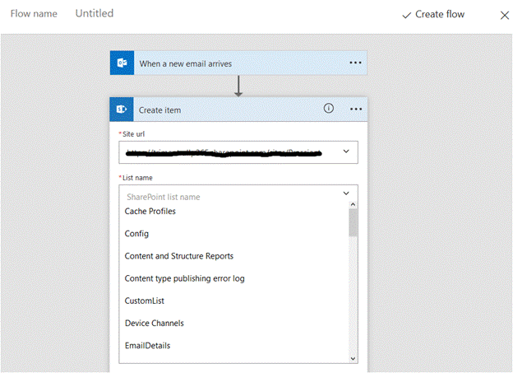Open the email trigger's ellipsis menu

355,63
